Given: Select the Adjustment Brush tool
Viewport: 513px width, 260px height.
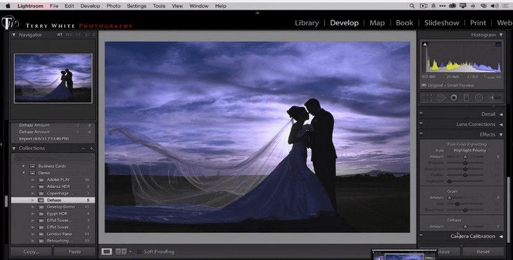Looking at the screenshot, I should click(494, 98).
